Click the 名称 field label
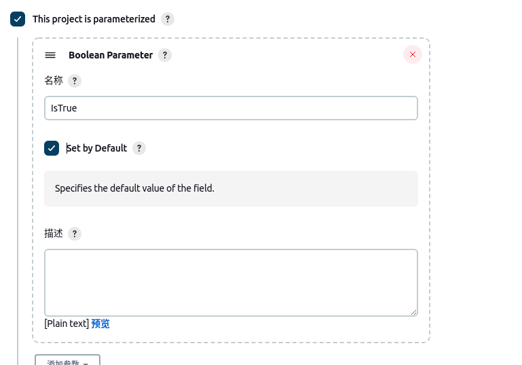 (54, 81)
